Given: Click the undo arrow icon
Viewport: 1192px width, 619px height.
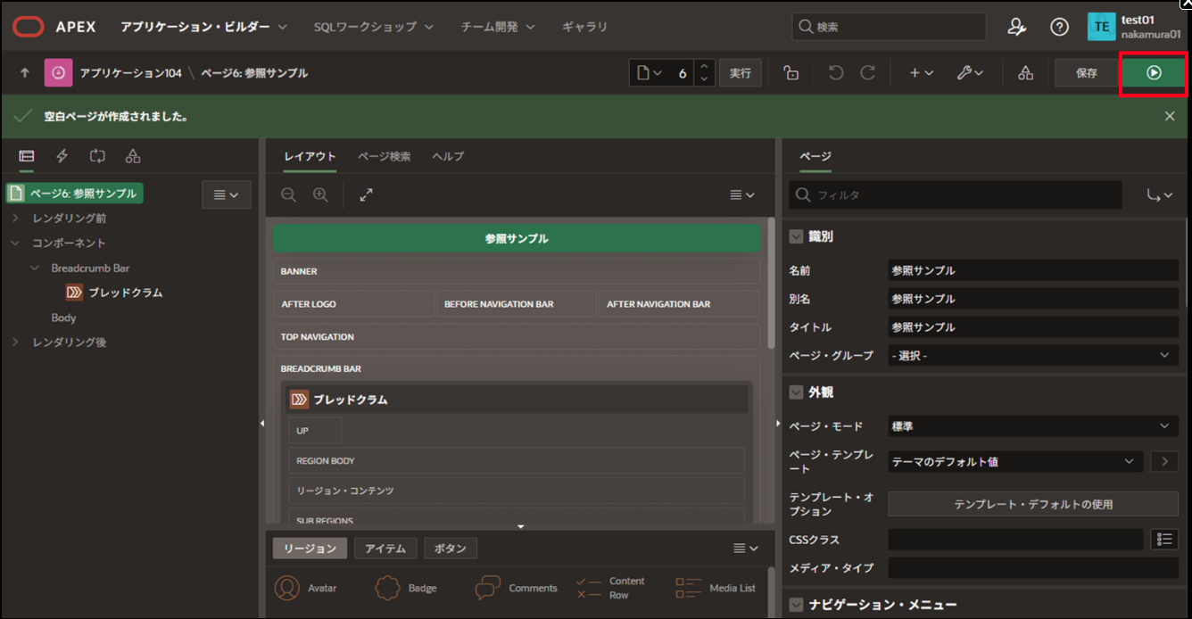Looking at the screenshot, I should pos(836,73).
